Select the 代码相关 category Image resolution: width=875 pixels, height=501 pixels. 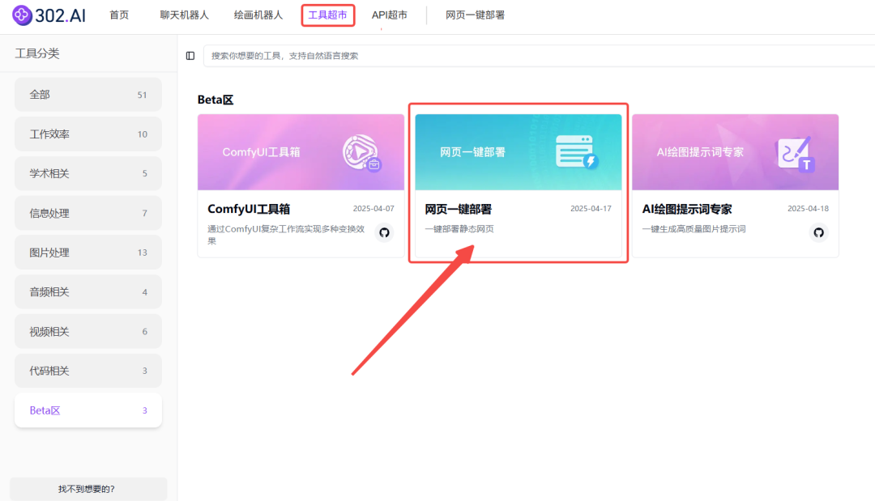pyautogui.click(x=88, y=371)
